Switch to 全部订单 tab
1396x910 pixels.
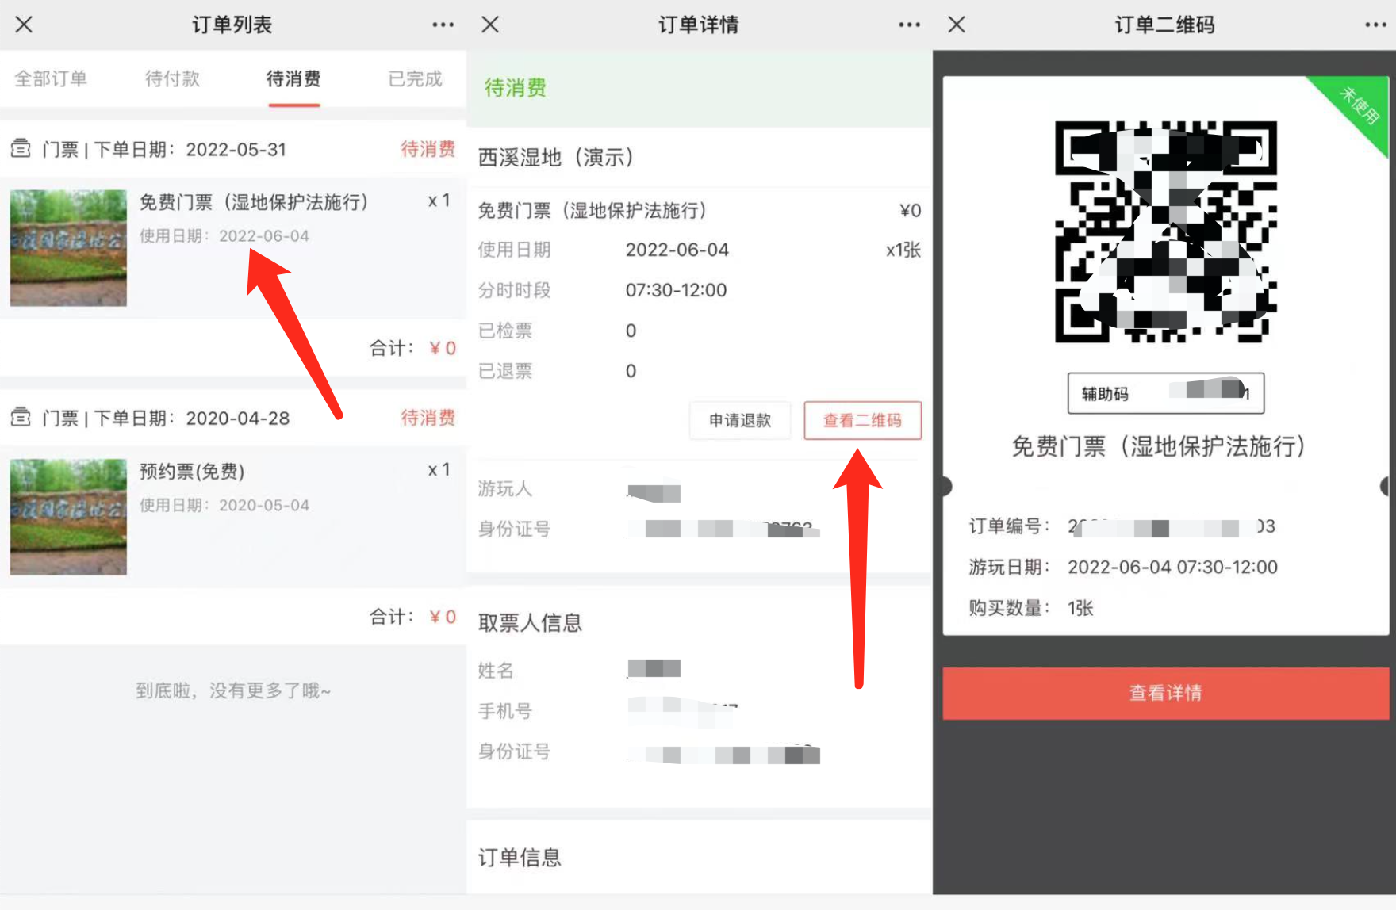[51, 78]
